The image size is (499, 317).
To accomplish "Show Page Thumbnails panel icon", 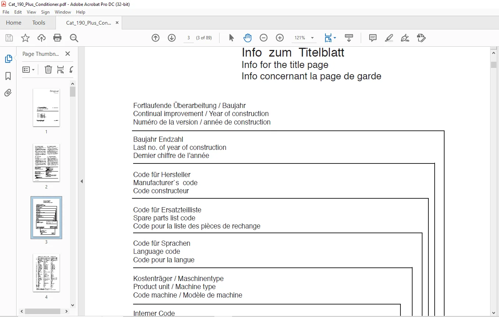I will click(8, 59).
